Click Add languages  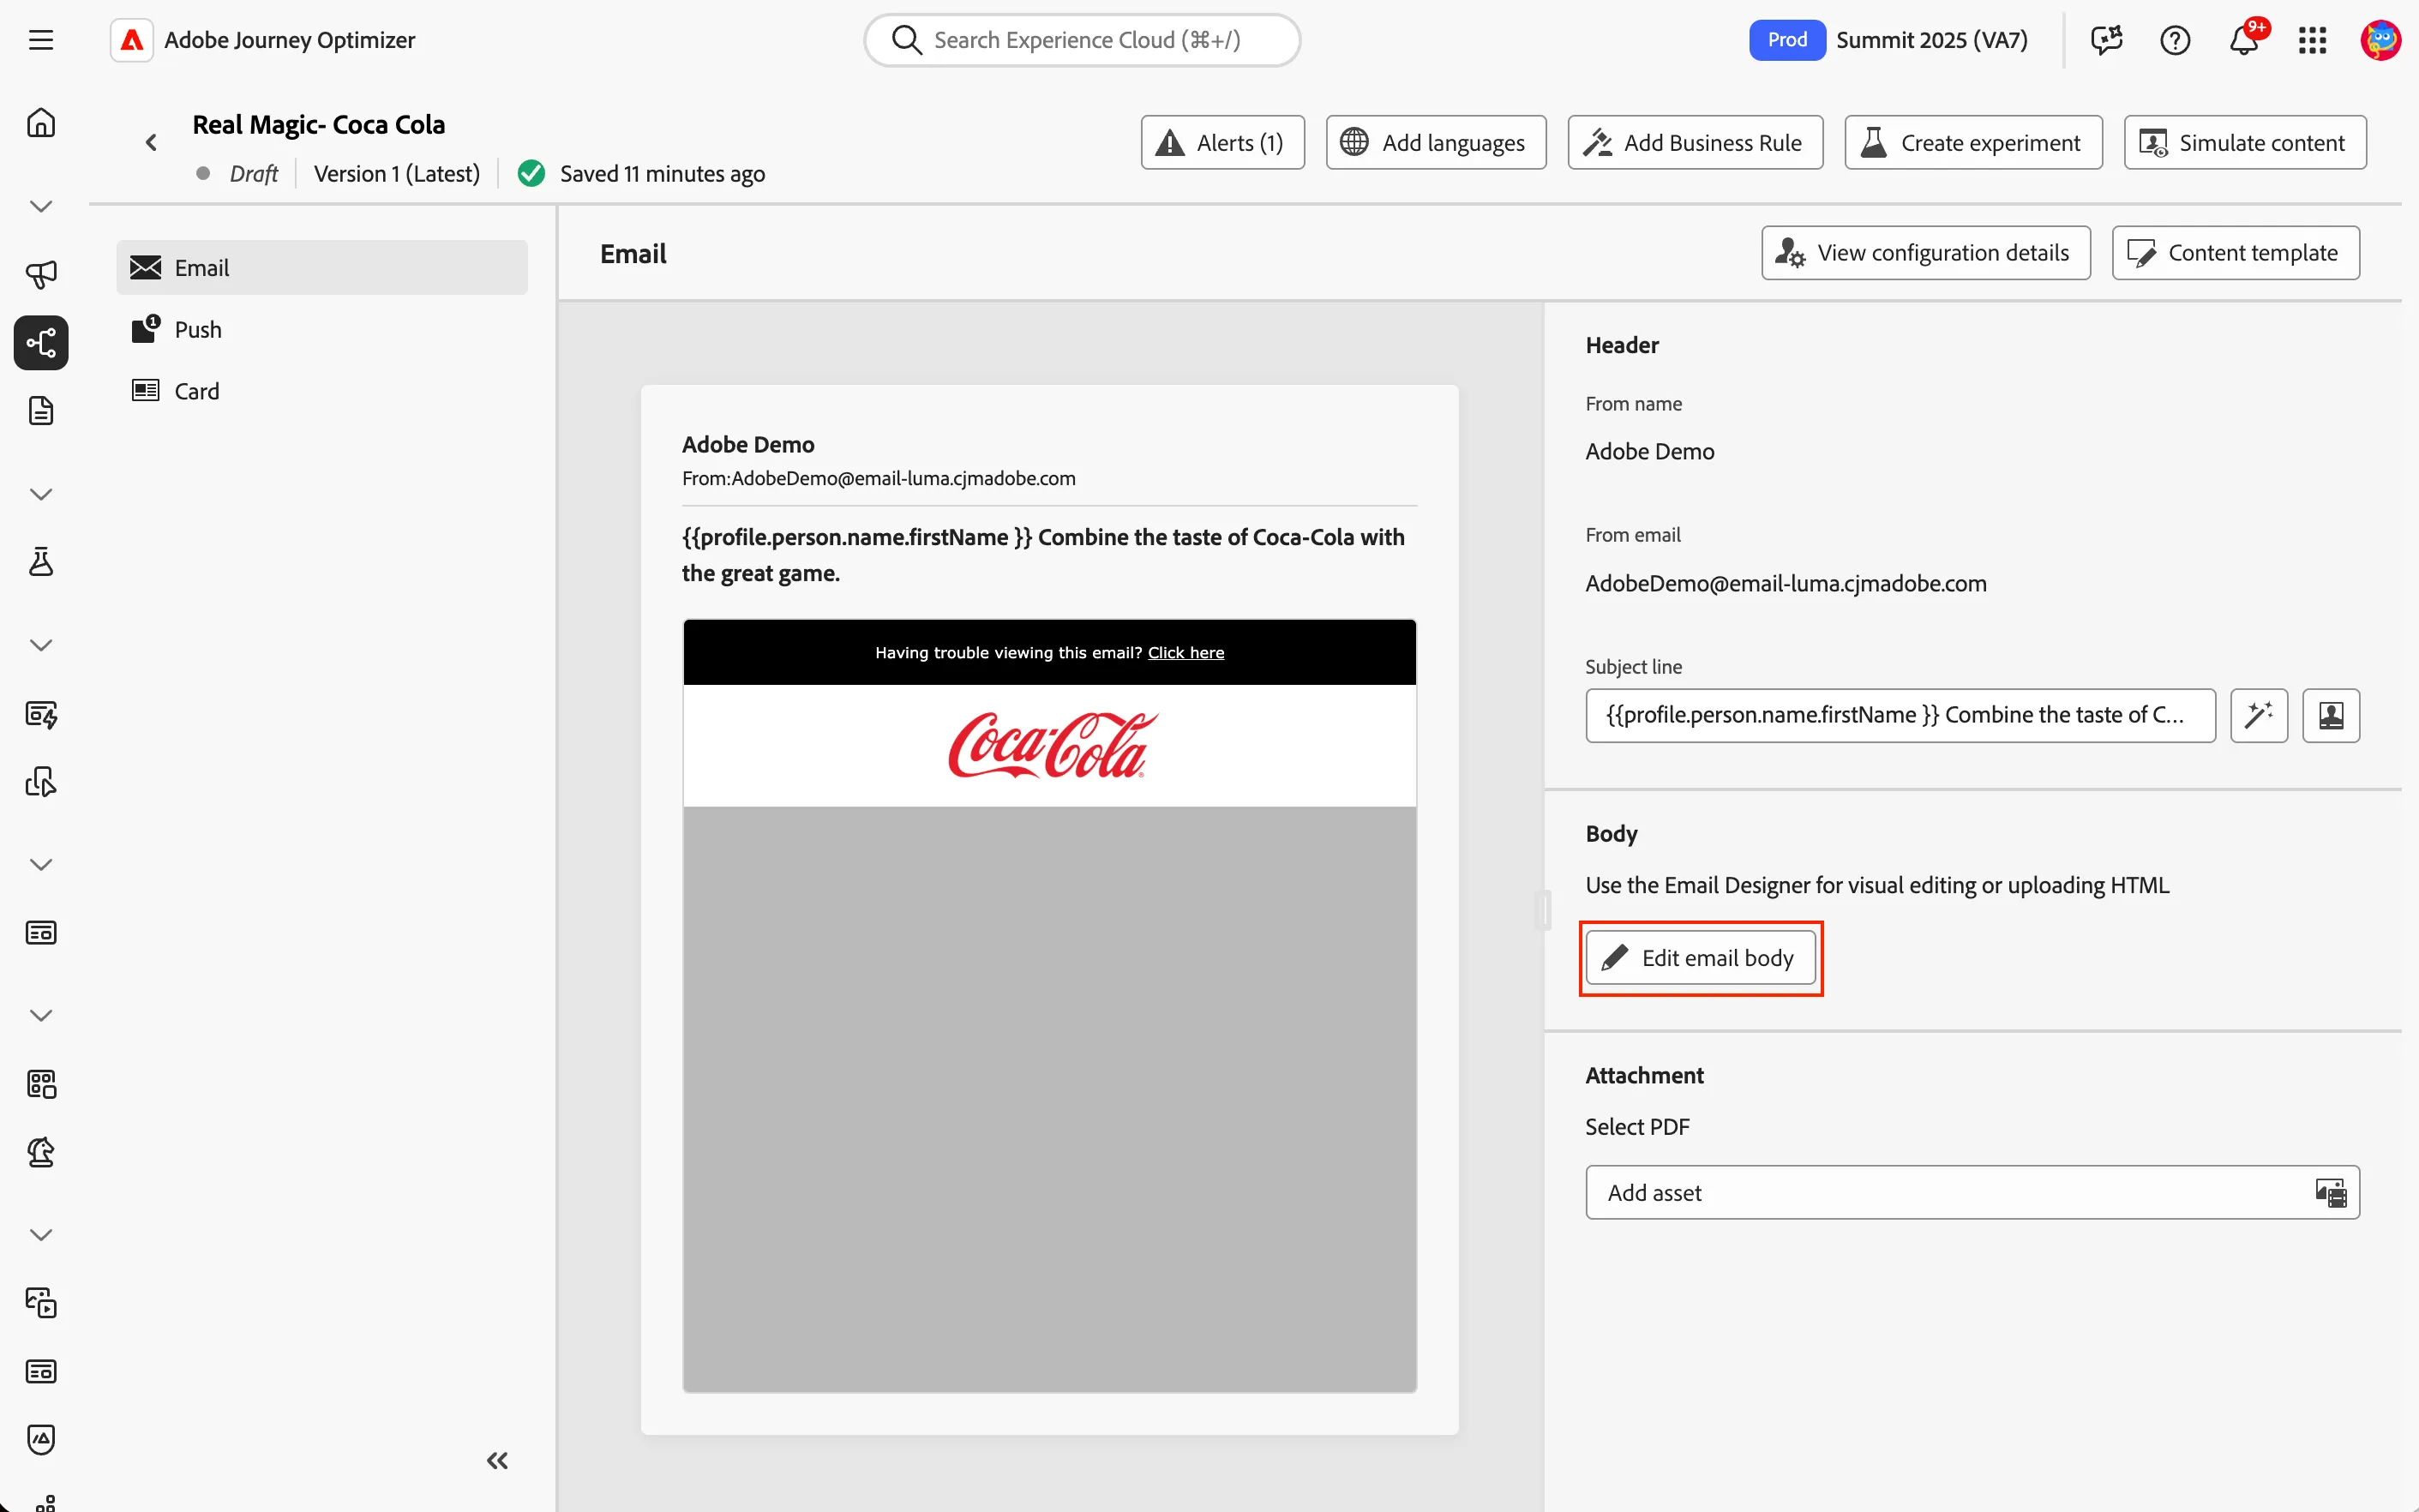click(x=1436, y=142)
